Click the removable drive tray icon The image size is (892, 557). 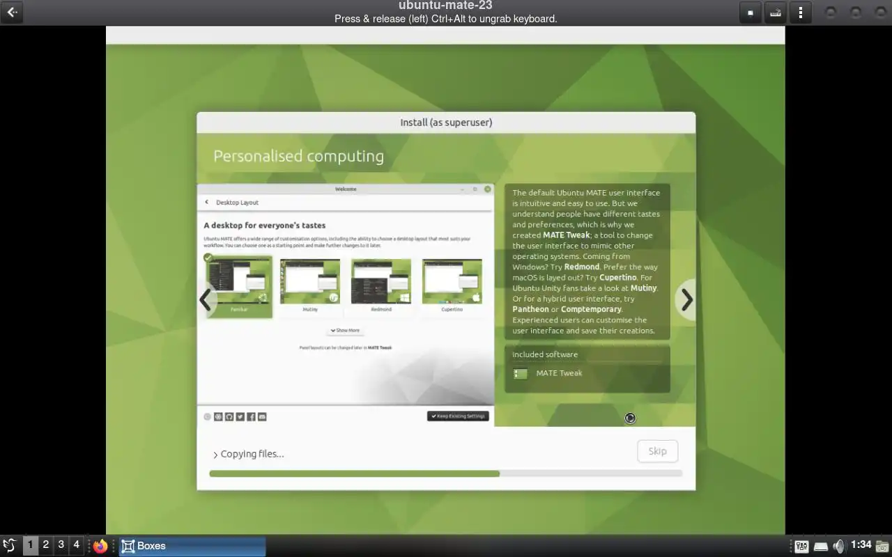(821, 547)
